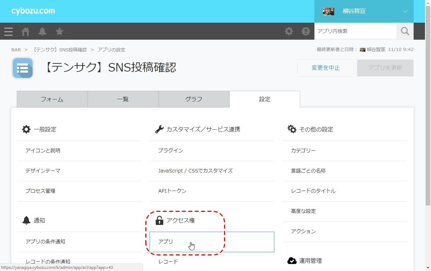Image resolution: width=431 pixels, height=271 pixels.
Task: Open the help question mark icon
Action: pos(306,31)
